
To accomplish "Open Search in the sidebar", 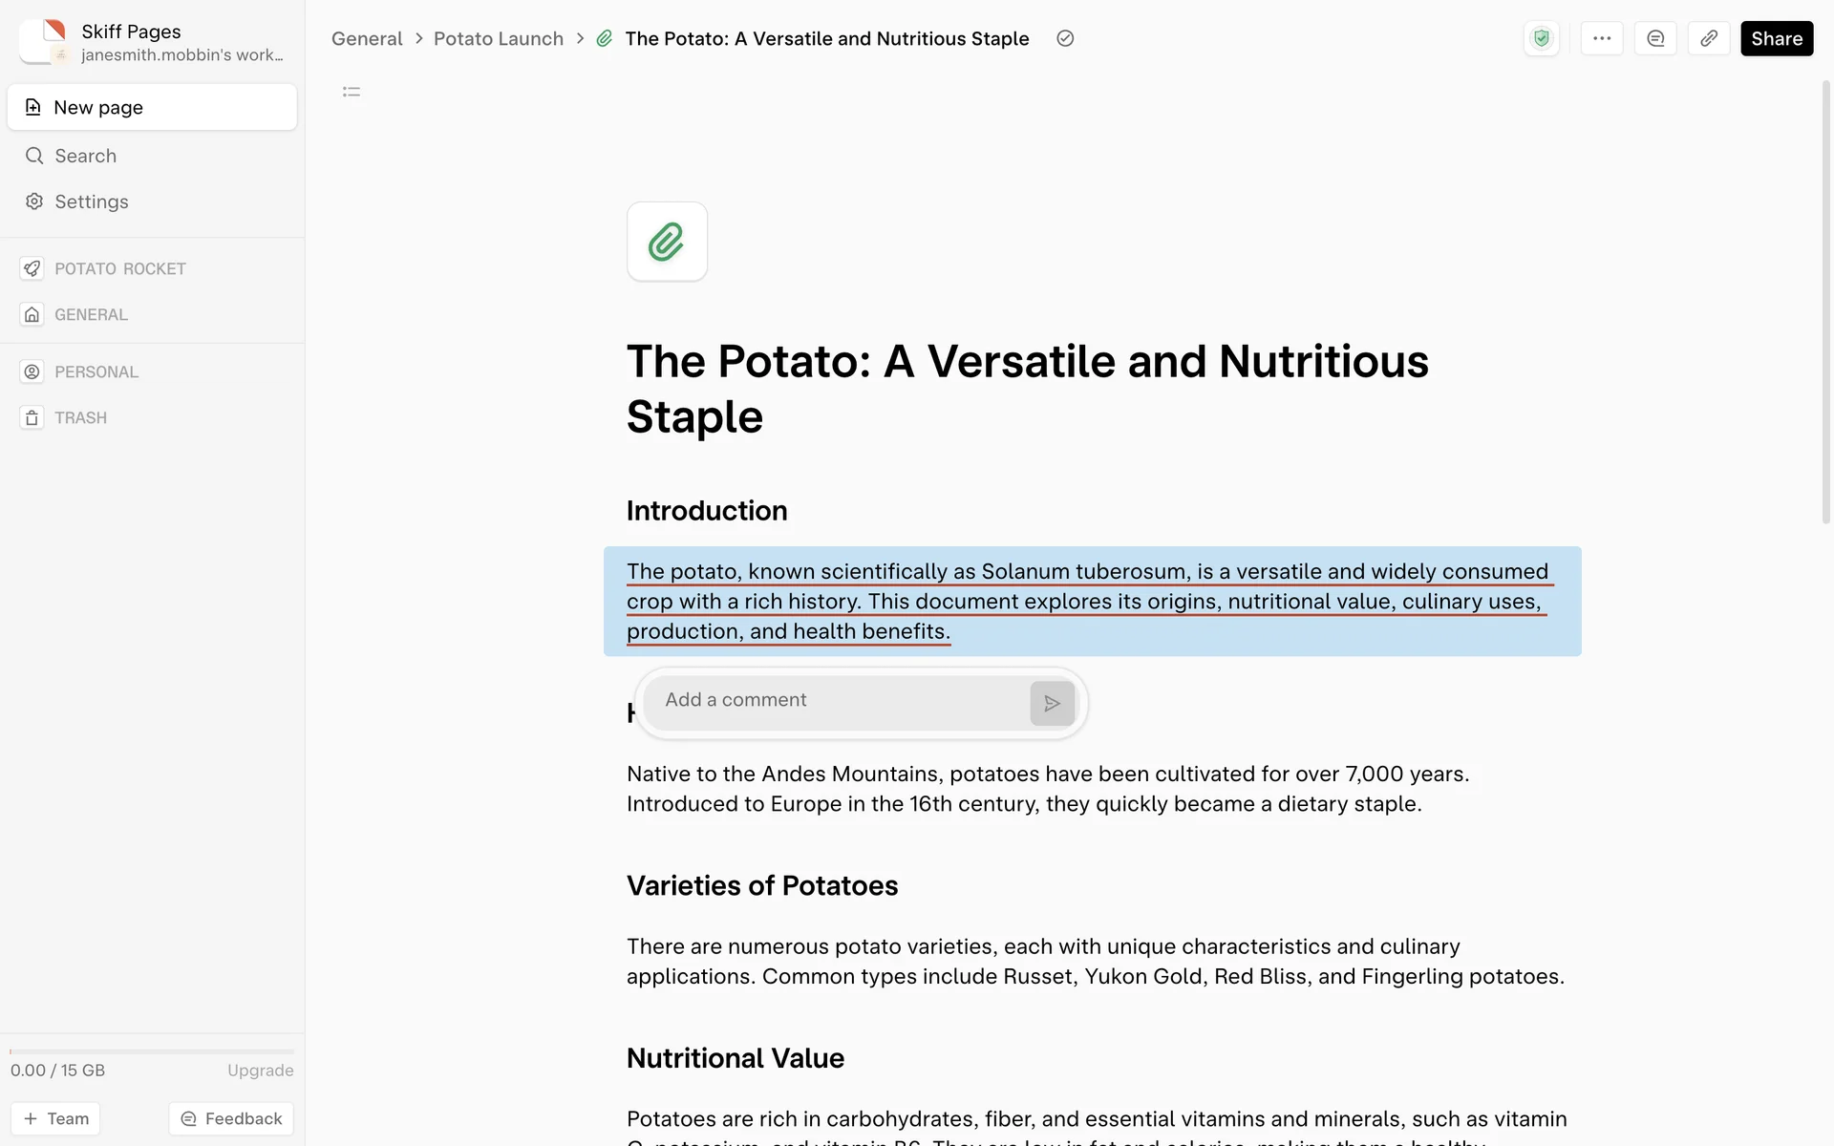I will pyautogui.click(x=85, y=156).
